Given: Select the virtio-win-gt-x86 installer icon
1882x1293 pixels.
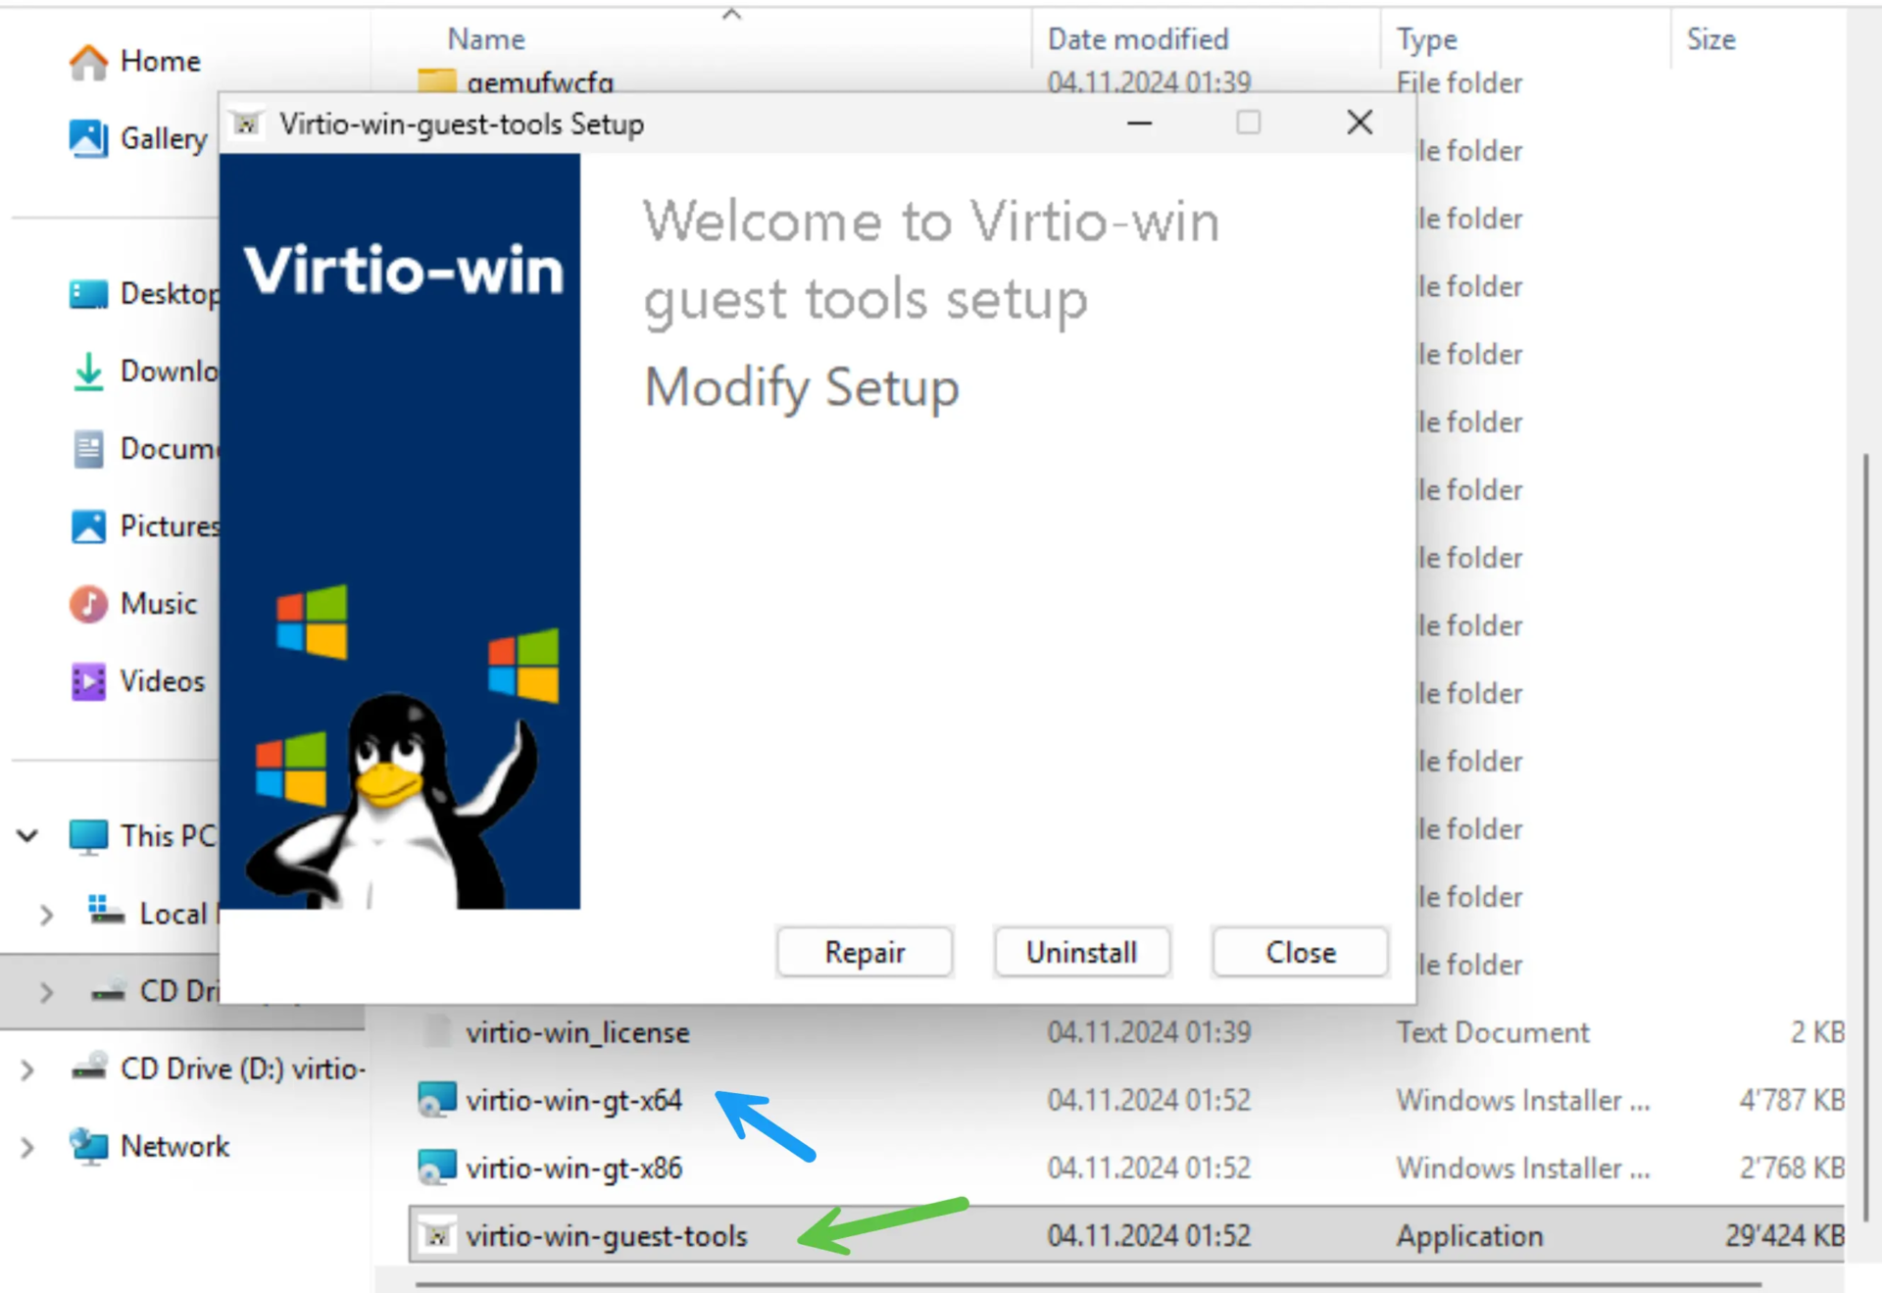Looking at the screenshot, I should click(x=436, y=1168).
